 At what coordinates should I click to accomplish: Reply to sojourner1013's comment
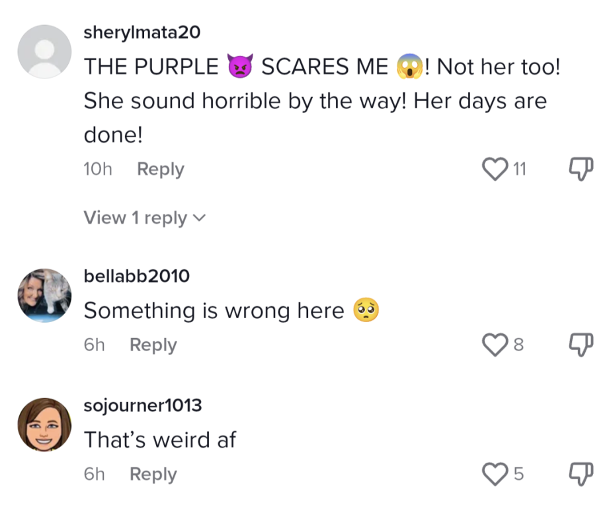tap(153, 474)
